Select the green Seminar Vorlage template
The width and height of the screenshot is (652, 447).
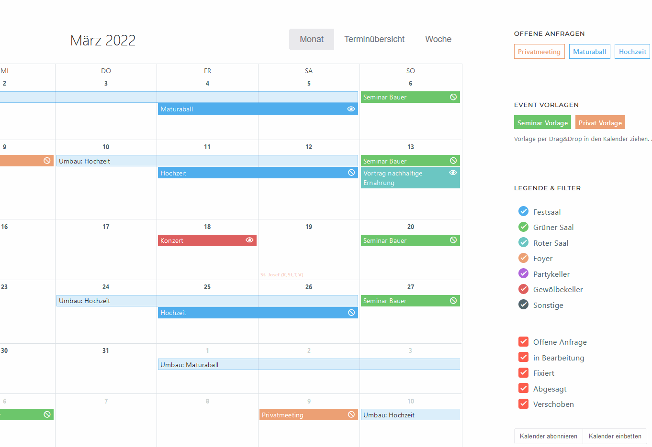pyautogui.click(x=542, y=123)
